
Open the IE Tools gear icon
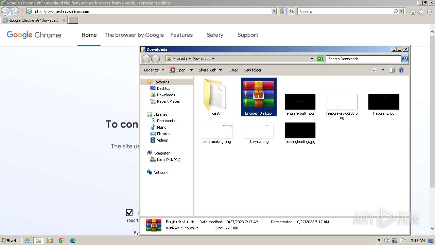[430, 12]
